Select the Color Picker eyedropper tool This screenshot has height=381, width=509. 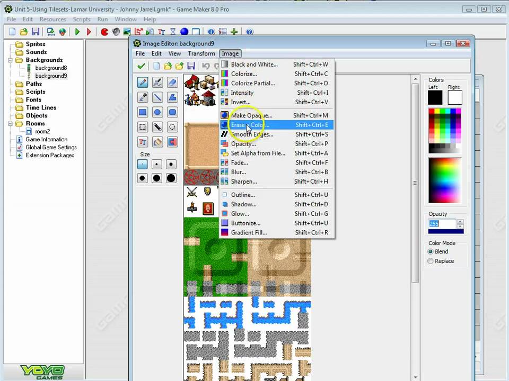point(143,97)
